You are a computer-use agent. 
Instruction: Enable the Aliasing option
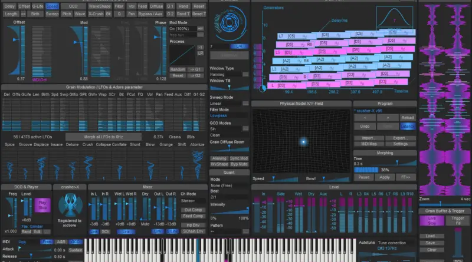pos(219,158)
